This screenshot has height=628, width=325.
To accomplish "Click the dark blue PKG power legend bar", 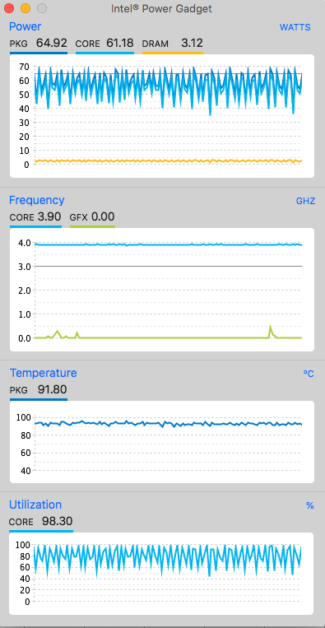I will (x=39, y=53).
